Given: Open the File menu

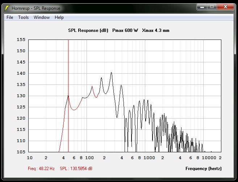Looking at the screenshot, I should [x=10, y=17].
